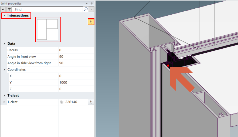Open the intersection type selector button
Viewport: 238px width, 137px height.
point(91,22)
